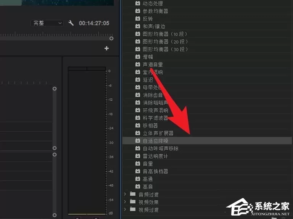Click the effect icon beside 自适应降噪
Viewport: 293px width, 219px height.
tap(138, 141)
